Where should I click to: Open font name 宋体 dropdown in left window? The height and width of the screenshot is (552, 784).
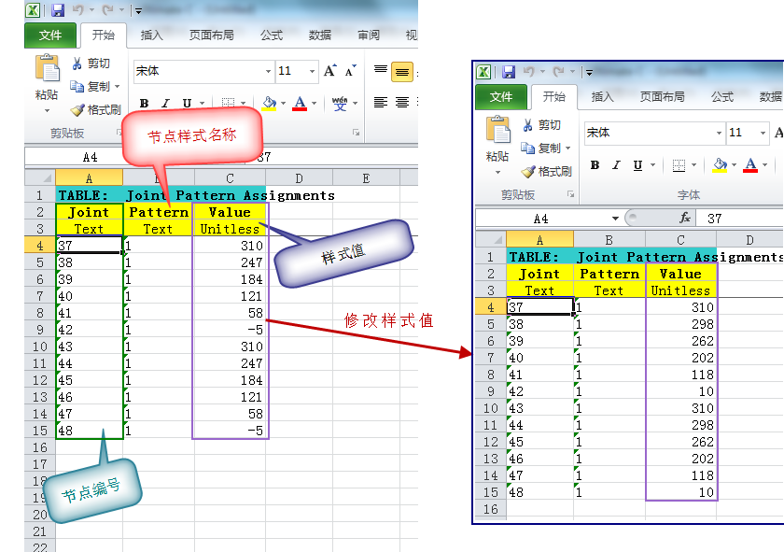(x=268, y=71)
